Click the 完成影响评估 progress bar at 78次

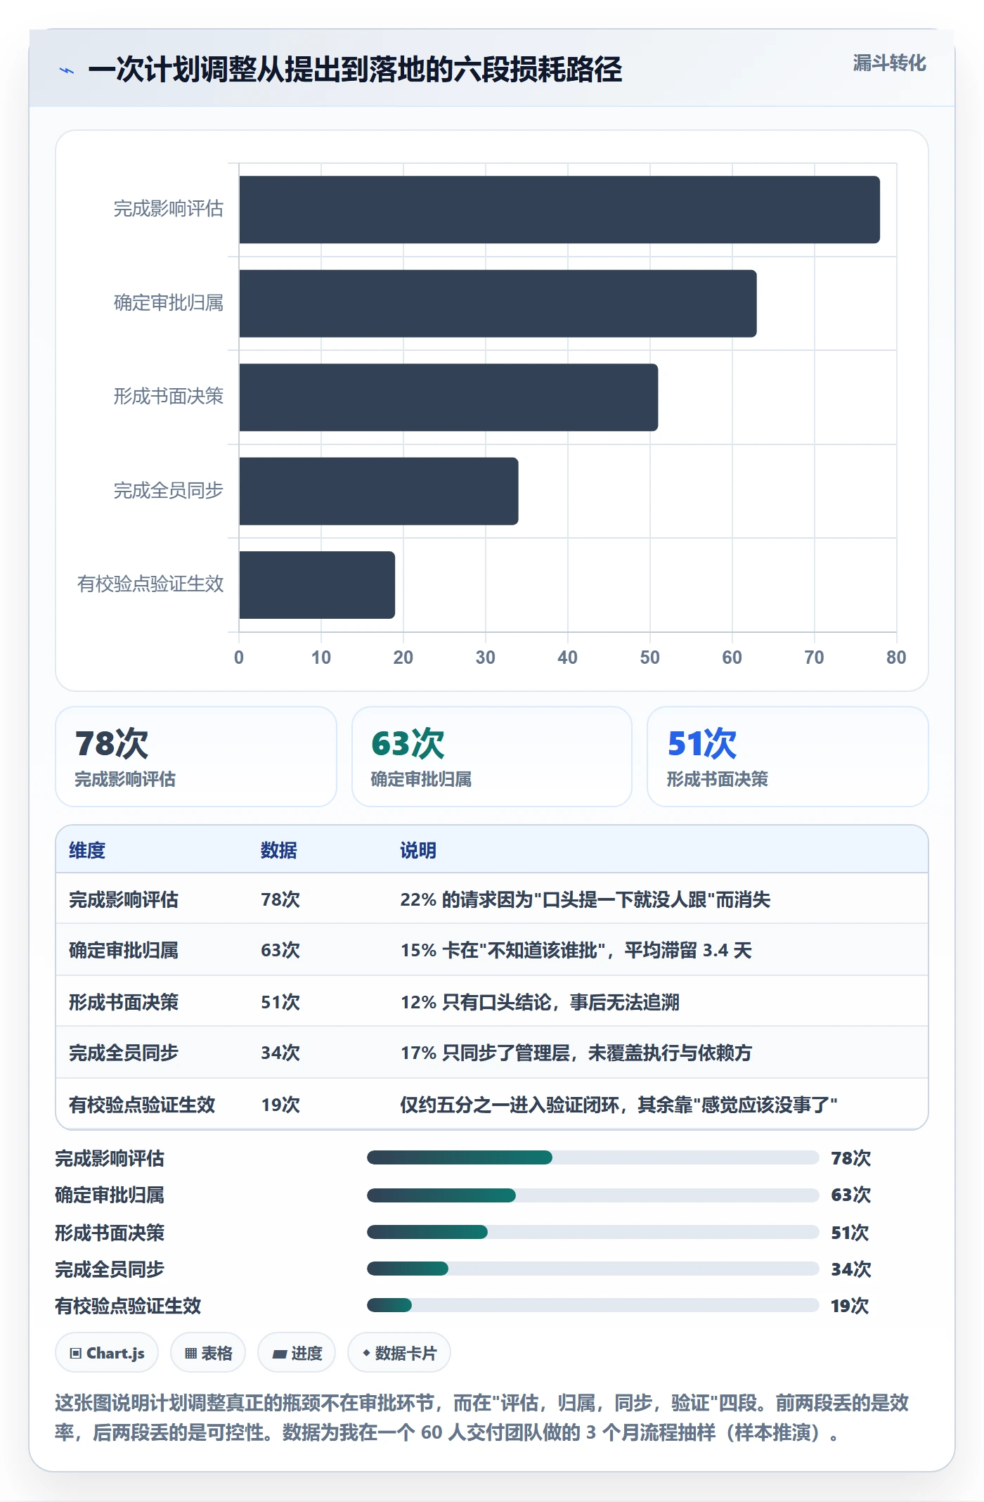pyautogui.click(x=593, y=1157)
